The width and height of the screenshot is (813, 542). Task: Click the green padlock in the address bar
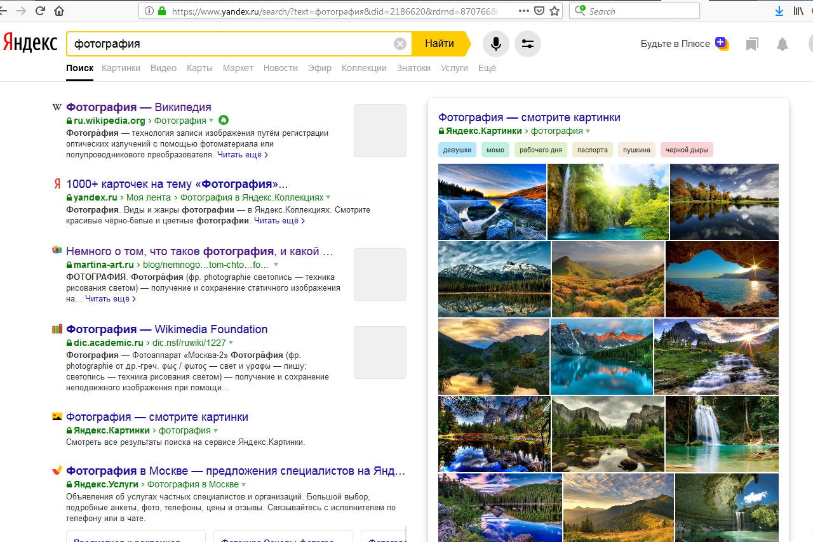tap(162, 11)
